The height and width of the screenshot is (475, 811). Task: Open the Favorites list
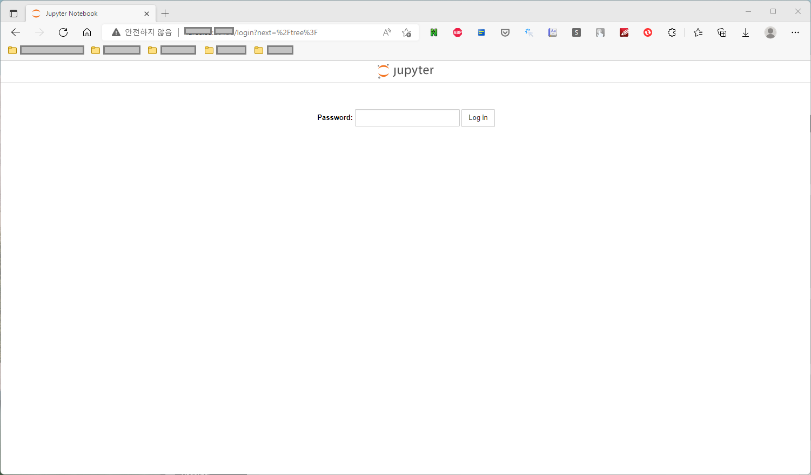(x=698, y=32)
